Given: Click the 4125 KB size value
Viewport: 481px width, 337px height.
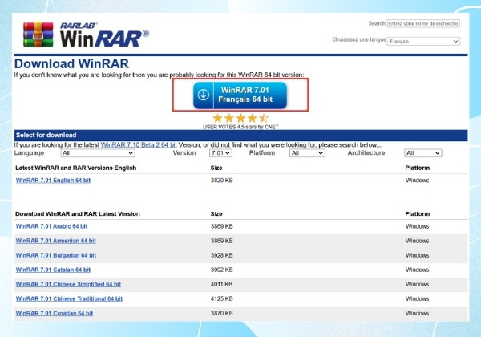Looking at the screenshot, I should pyautogui.click(x=221, y=298).
